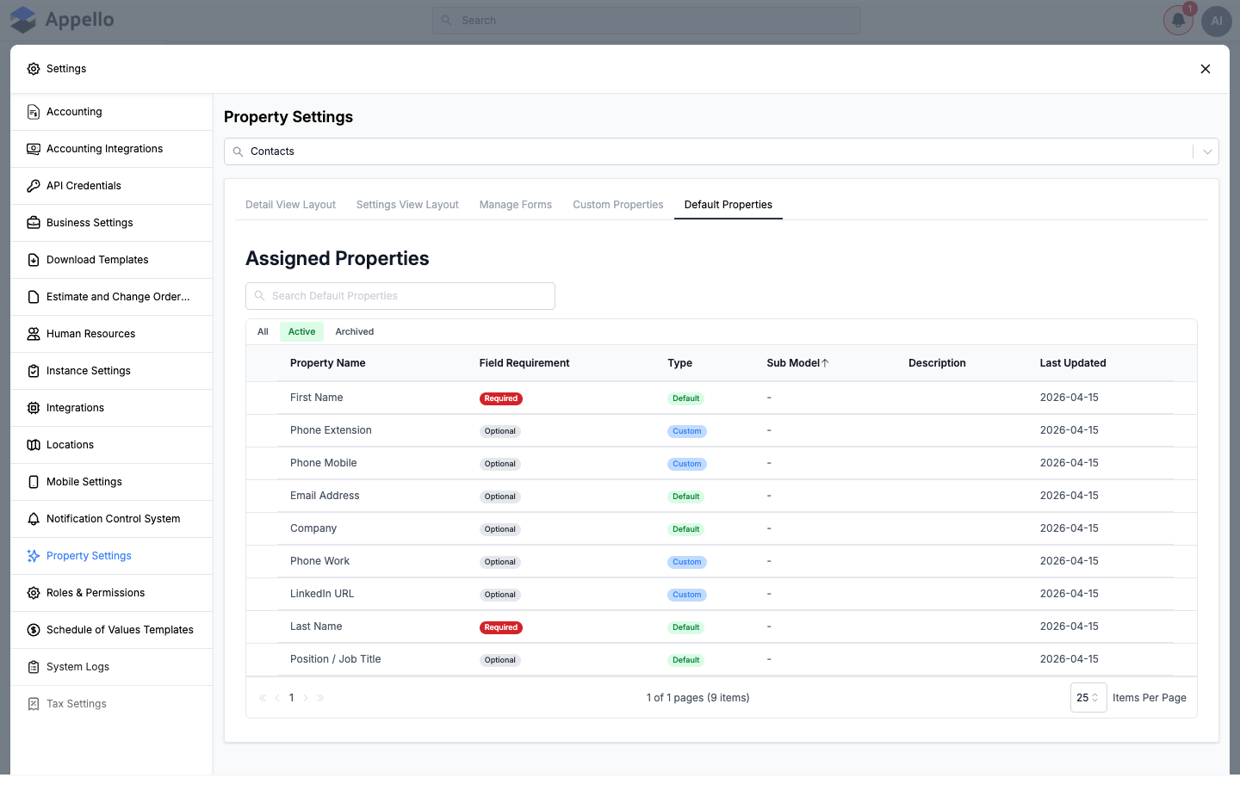
Task: Click the Mobile Settings phone icon
Action: click(x=34, y=482)
